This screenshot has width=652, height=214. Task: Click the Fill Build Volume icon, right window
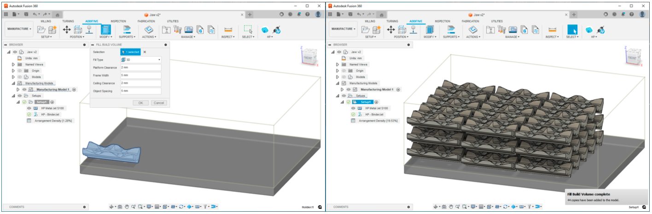click(x=430, y=29)
